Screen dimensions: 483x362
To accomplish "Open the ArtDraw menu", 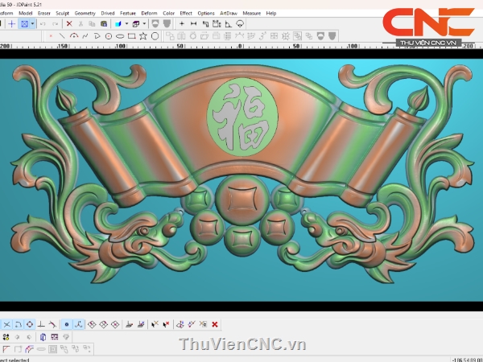I will click(229, 13).
